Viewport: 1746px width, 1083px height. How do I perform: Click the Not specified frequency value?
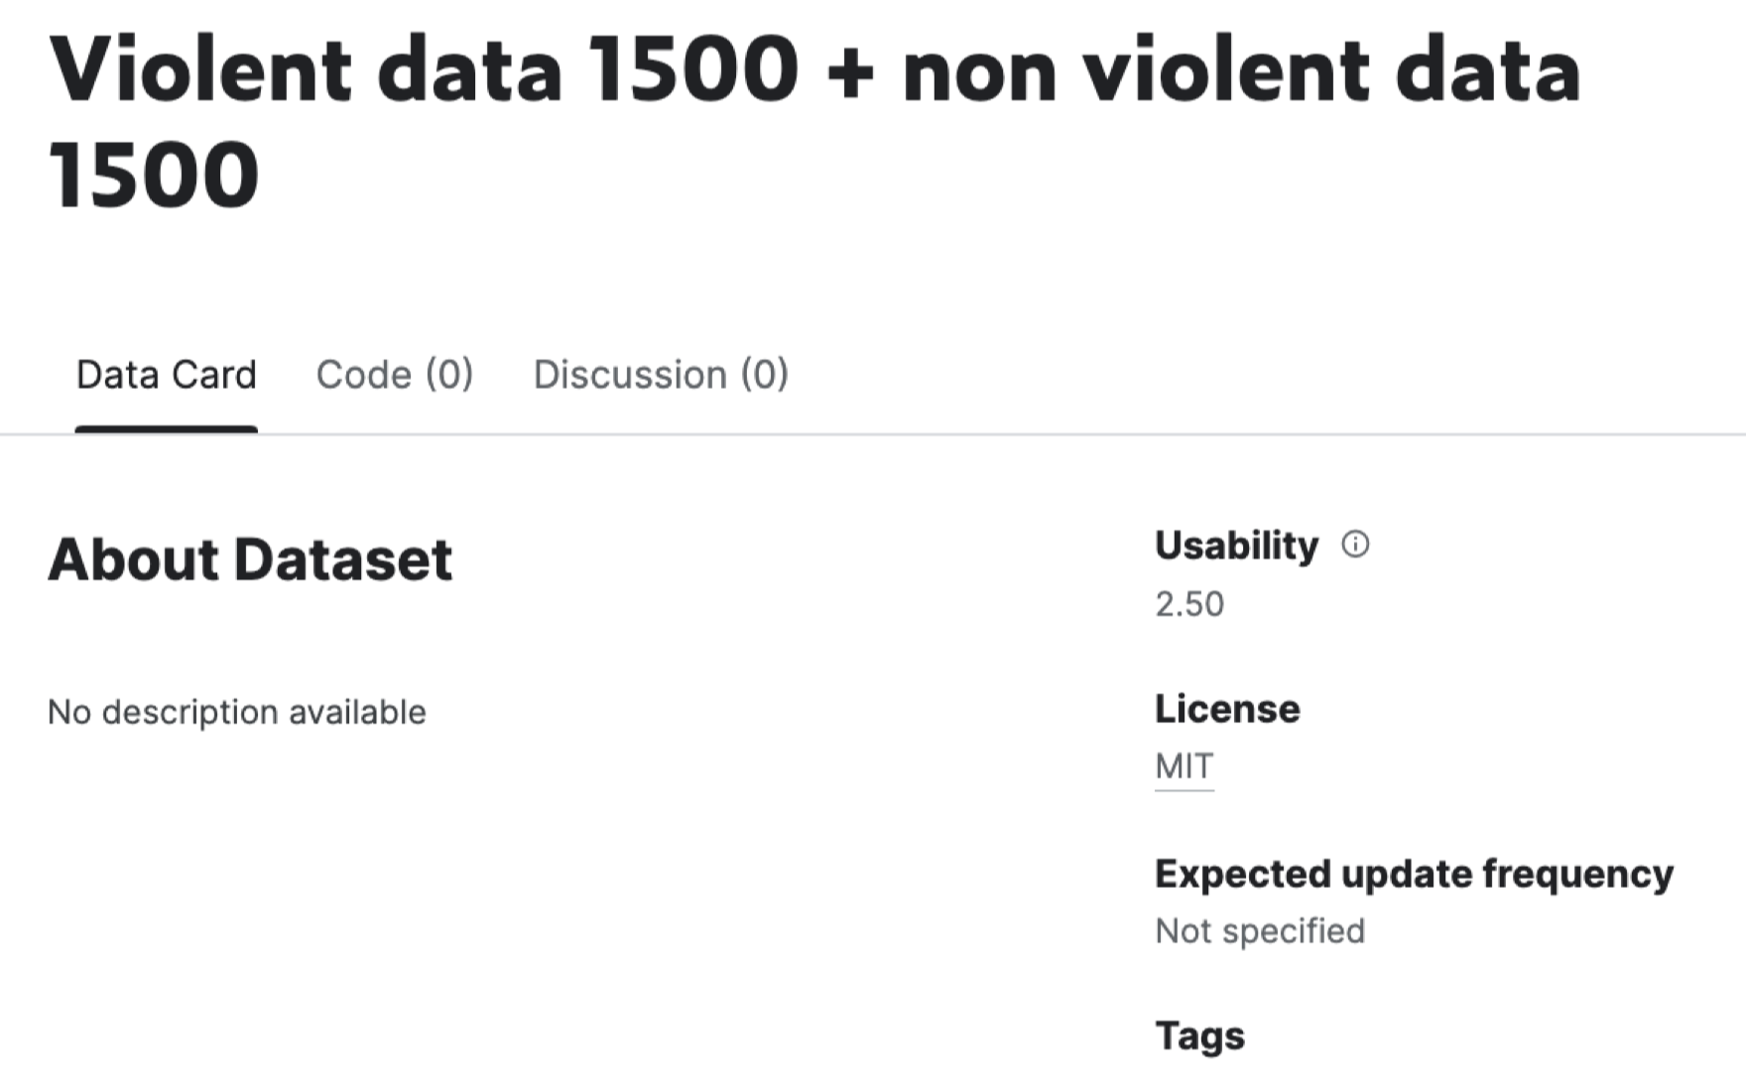click(1260, 931)
